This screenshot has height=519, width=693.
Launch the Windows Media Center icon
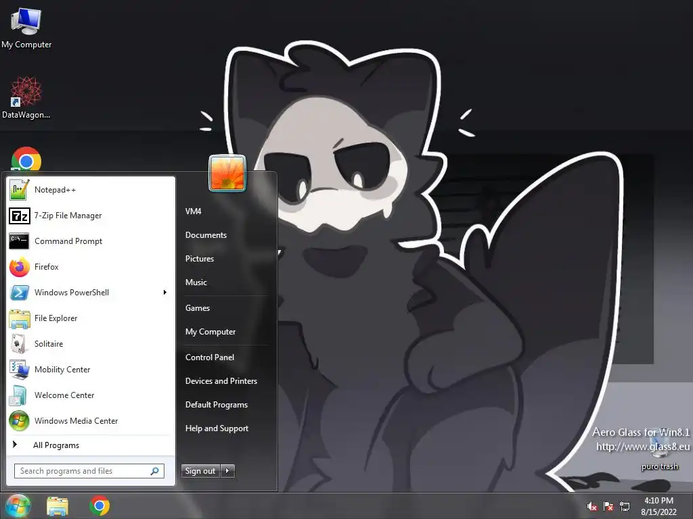[19, 421]
